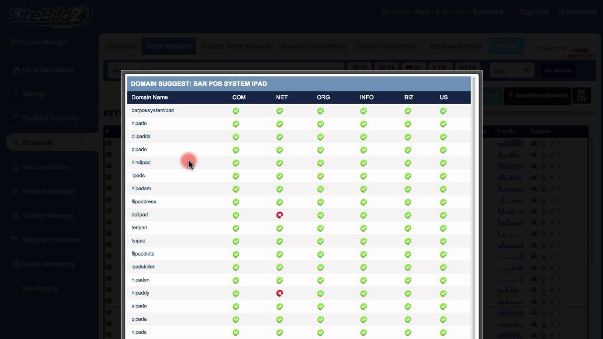Click the COM checkmark for hipaddy
The height and width of the screenshot is (339, 603).
click(236, 293)
